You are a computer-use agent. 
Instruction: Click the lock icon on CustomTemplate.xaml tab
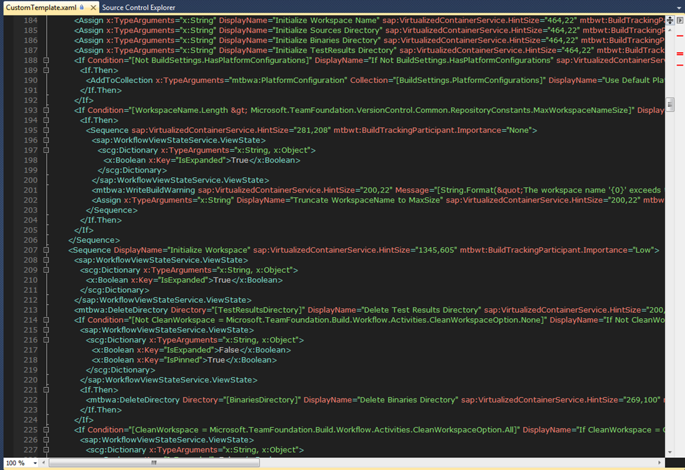[82, 7]
